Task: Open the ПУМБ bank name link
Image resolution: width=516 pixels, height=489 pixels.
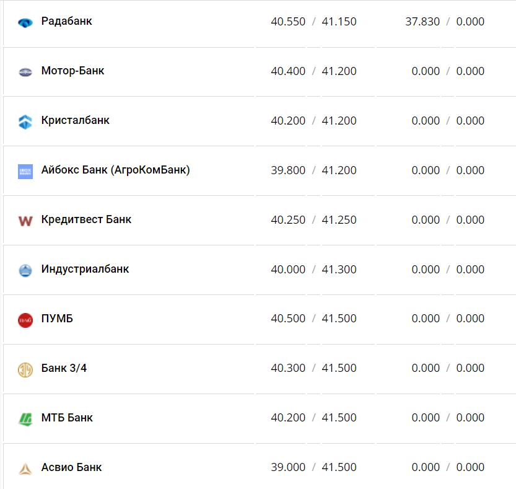Action: (57, 319)
